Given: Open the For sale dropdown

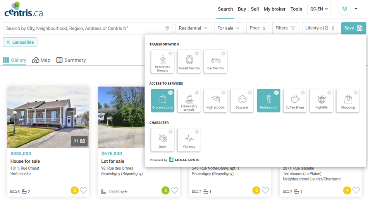Looking at the screenshot, I should (x=229, y=28).
